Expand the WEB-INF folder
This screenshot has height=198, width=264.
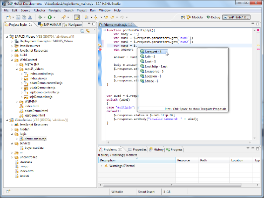[x=17, y=102]
